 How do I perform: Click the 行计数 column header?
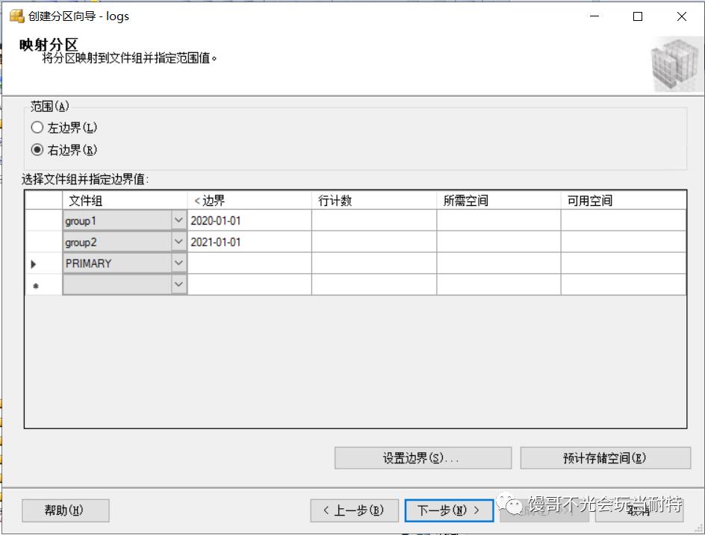[373, 200]
